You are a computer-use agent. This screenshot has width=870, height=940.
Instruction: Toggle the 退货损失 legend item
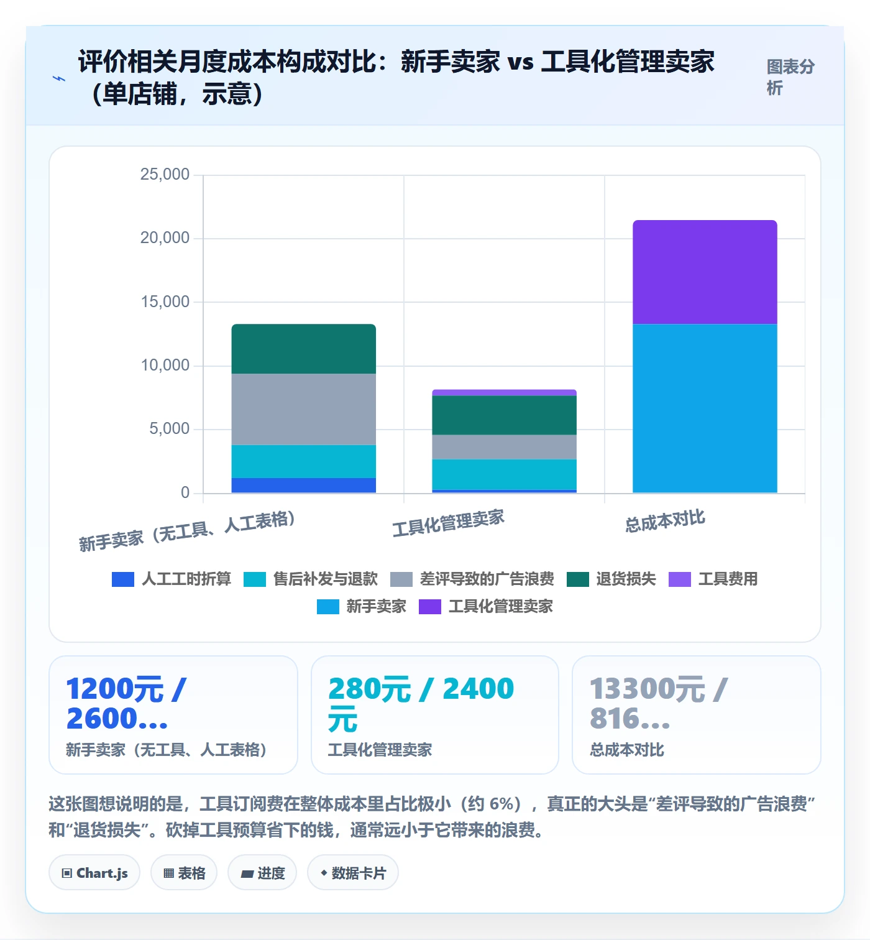pyautogui.click(x=611, y=579)
